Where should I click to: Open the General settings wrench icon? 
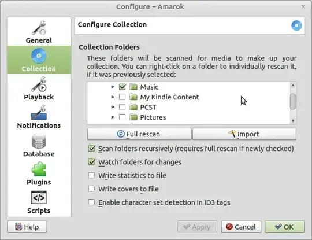point(39,28)
